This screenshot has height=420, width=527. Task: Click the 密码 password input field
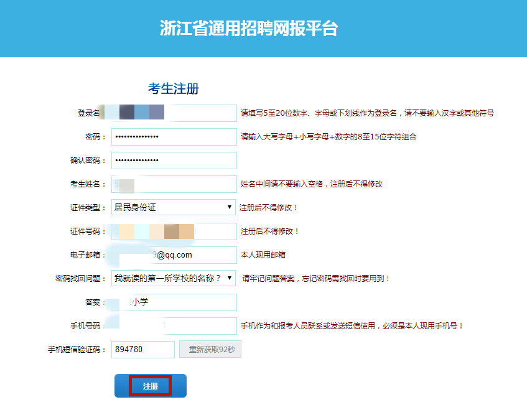pos(174,136)
